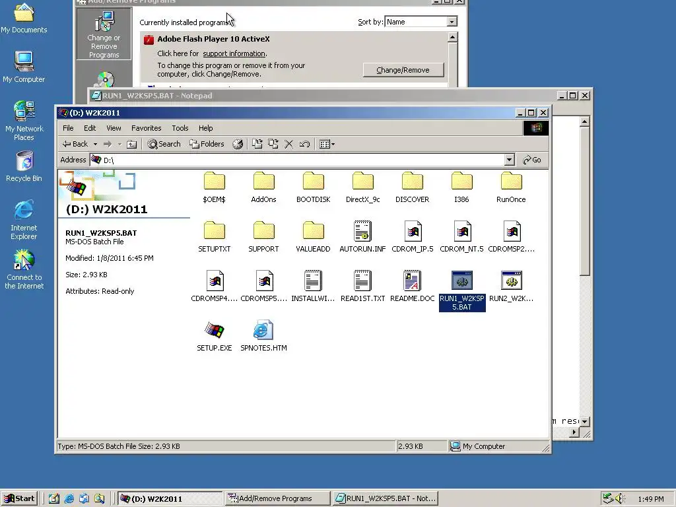Open the Sort by Name dropdown
The width and height of the screenshot is (676, 507).
pyautogui.click(x=452, y=22)
